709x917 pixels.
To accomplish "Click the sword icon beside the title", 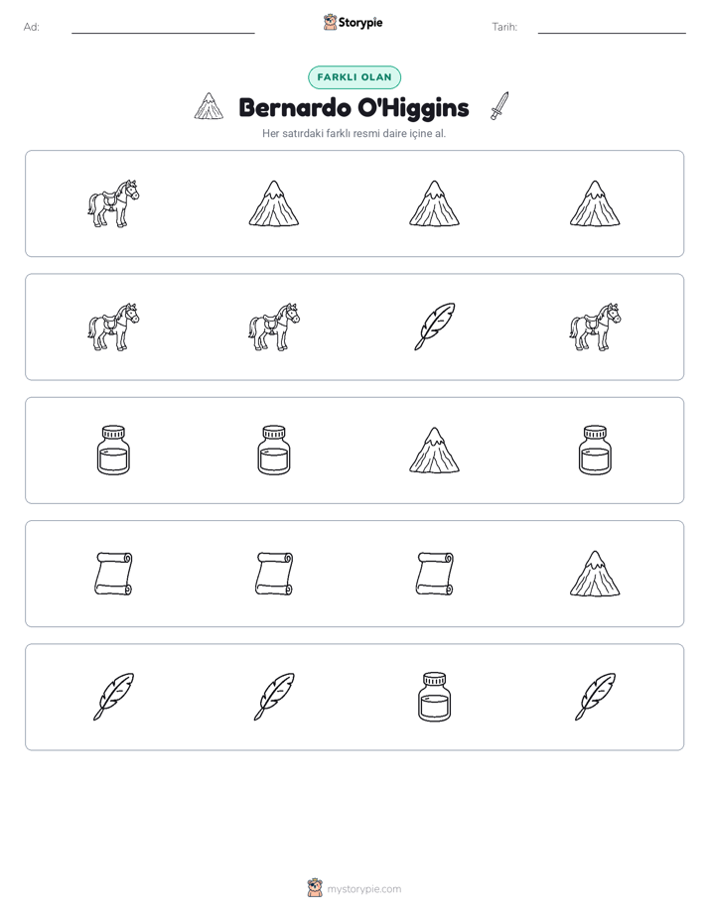I will click(x=499, y=106).
